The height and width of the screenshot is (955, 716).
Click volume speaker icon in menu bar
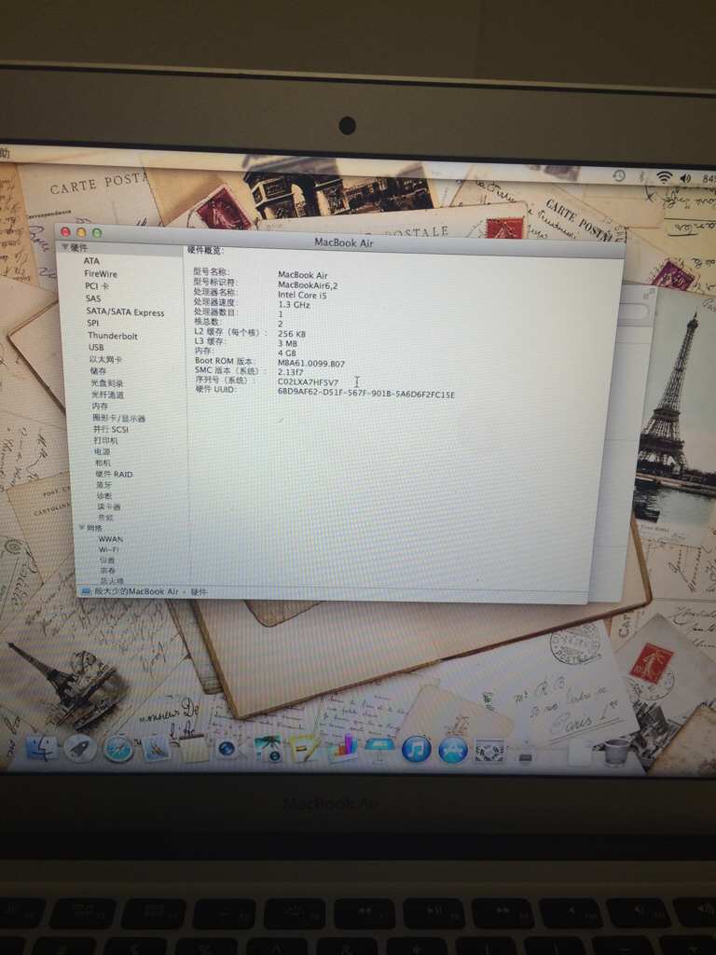pyautogui.click(x=685, y=178)
